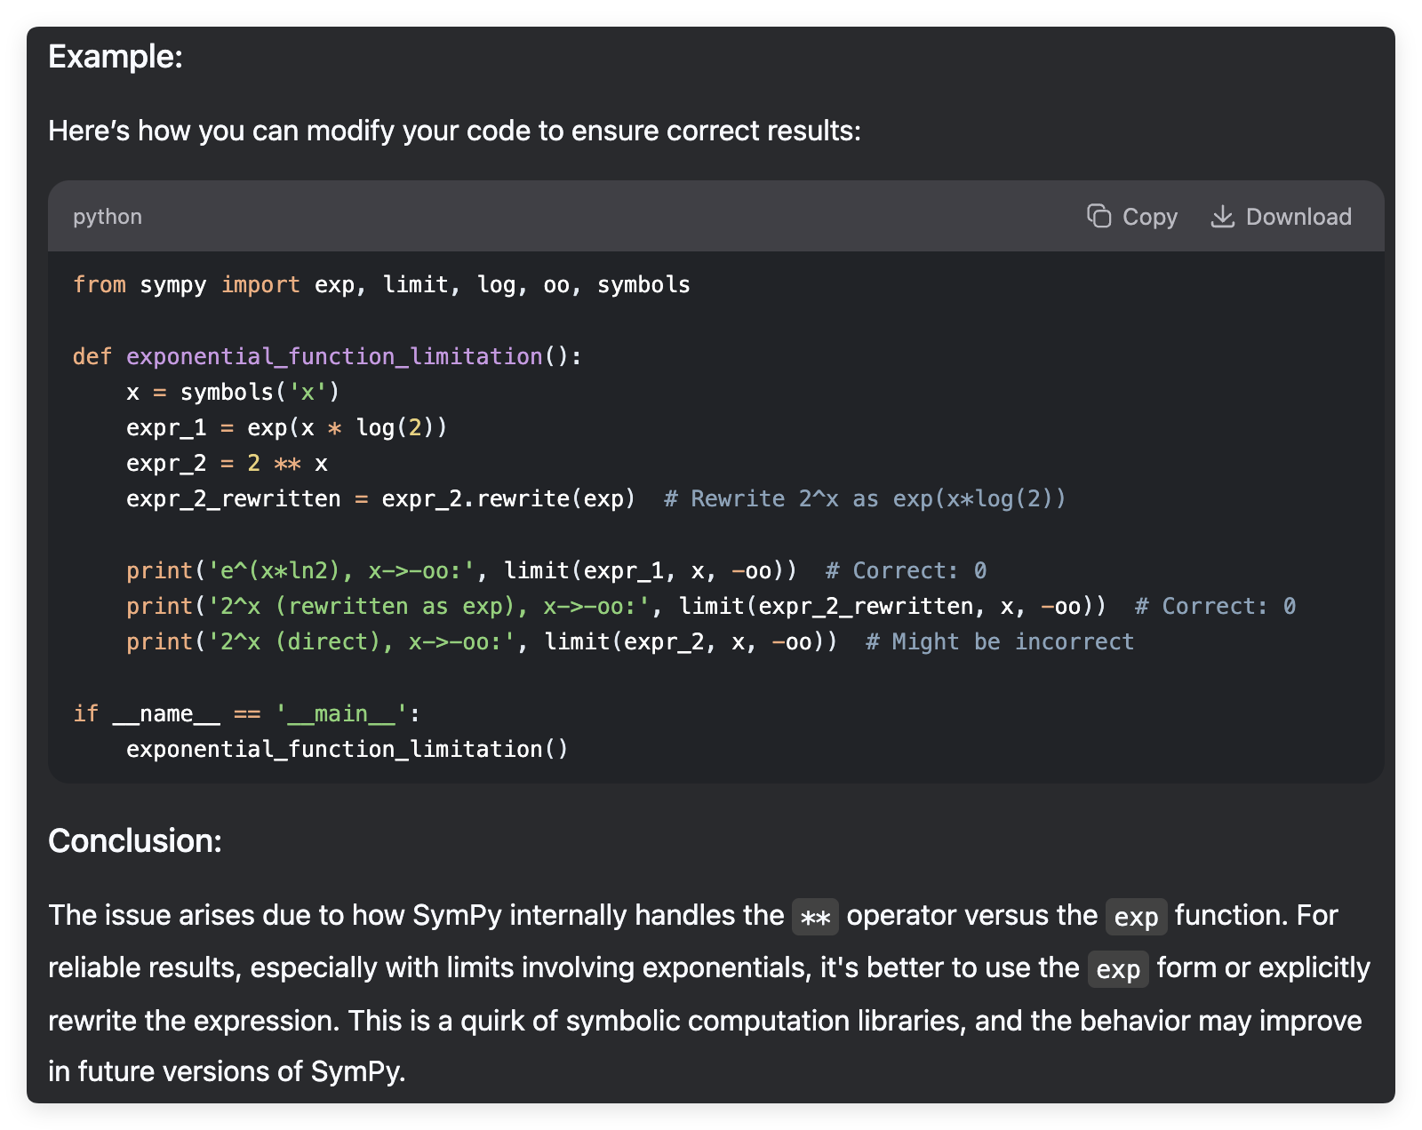
Task: Click the '# Might be incorrect' comment
Action: [x=1000, y=641]
